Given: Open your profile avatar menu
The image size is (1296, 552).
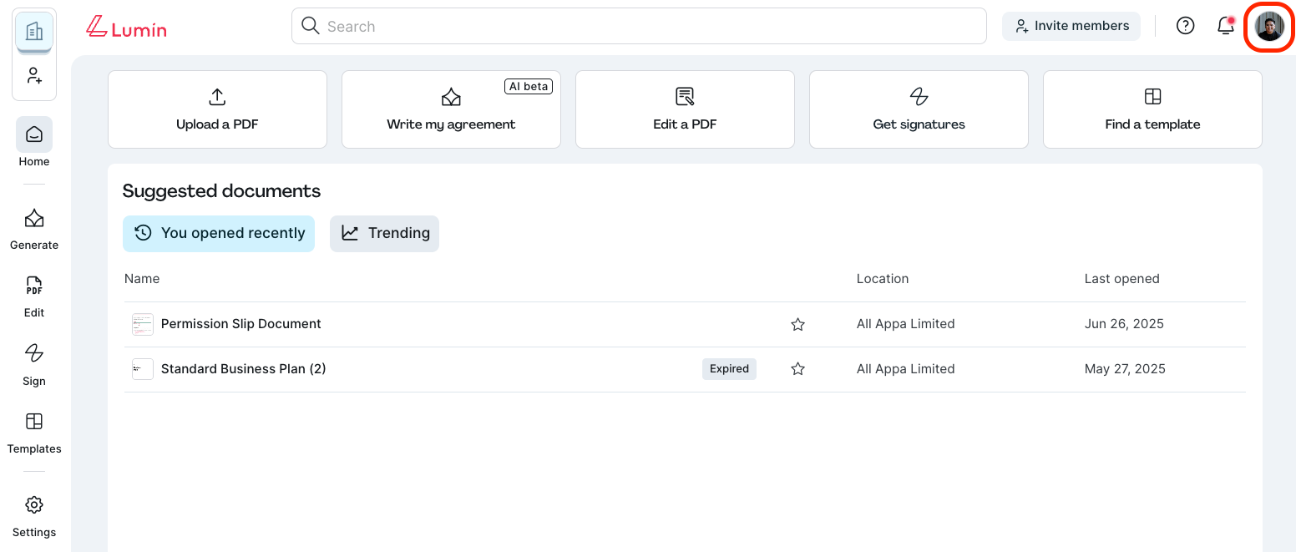Looking at the screenshot, I should click(1268, 27).
